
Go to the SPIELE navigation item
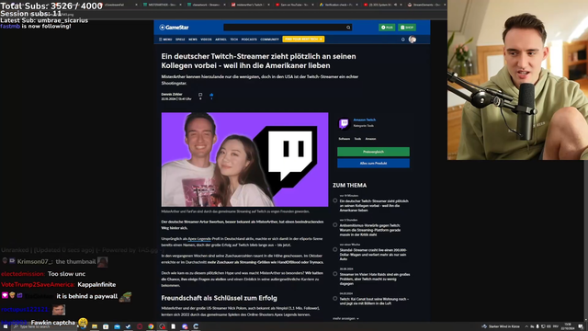180,40
